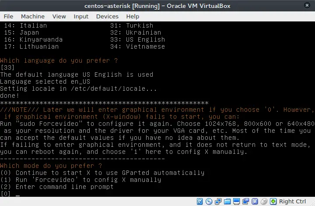
Task: Click 'The default language US English is used' line
Action: (x=77, y=75)
